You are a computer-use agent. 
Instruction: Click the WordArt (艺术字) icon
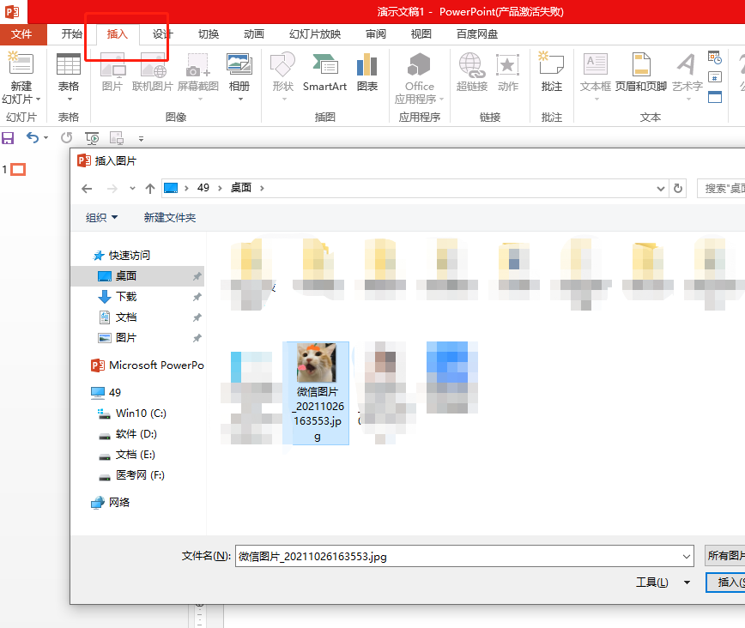(687, 64)
